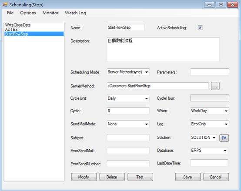Image resolution: width=241 pixels, height=191 pixels.
Task: Open the ServerMethod browse ellipsis button
Action: point(215,86)
